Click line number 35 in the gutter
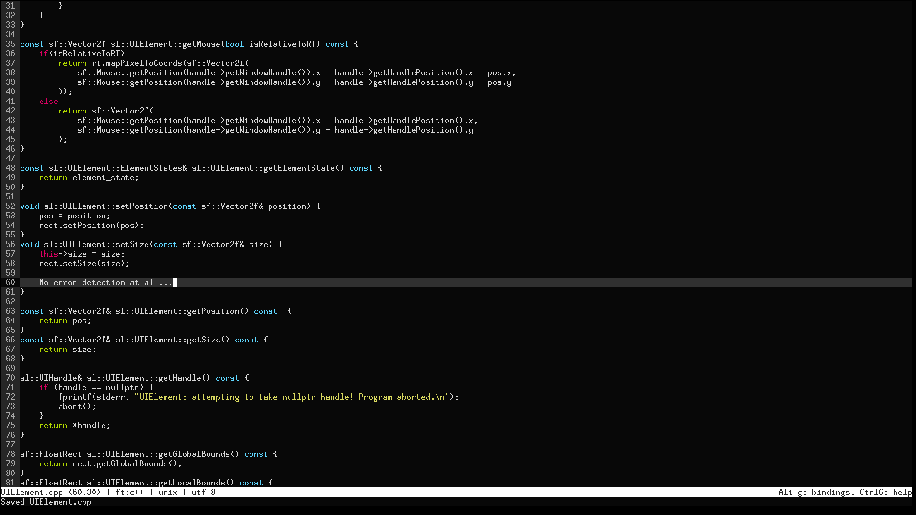This screenshot has height=515, width=916. tap(10, 44)
